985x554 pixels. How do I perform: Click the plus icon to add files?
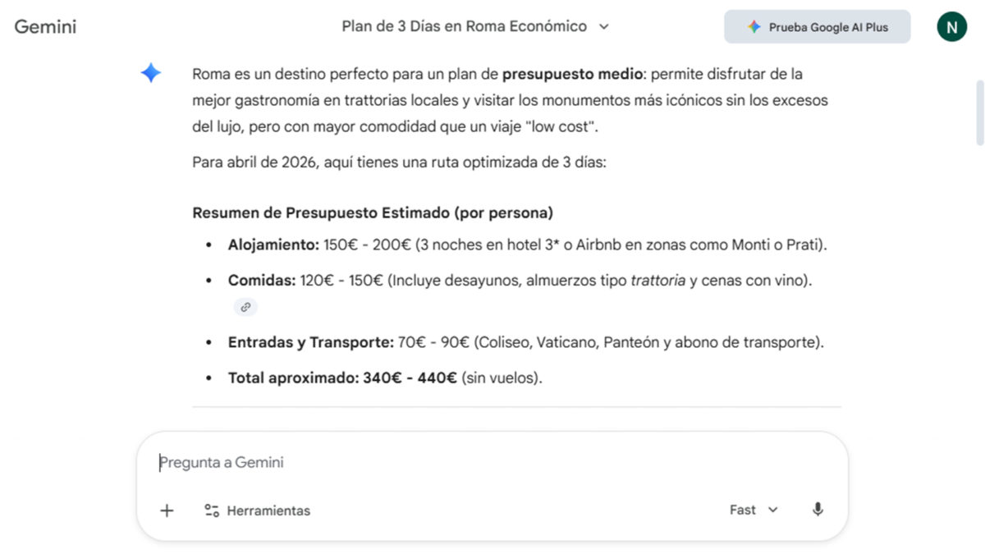click(x=167, y=511)
